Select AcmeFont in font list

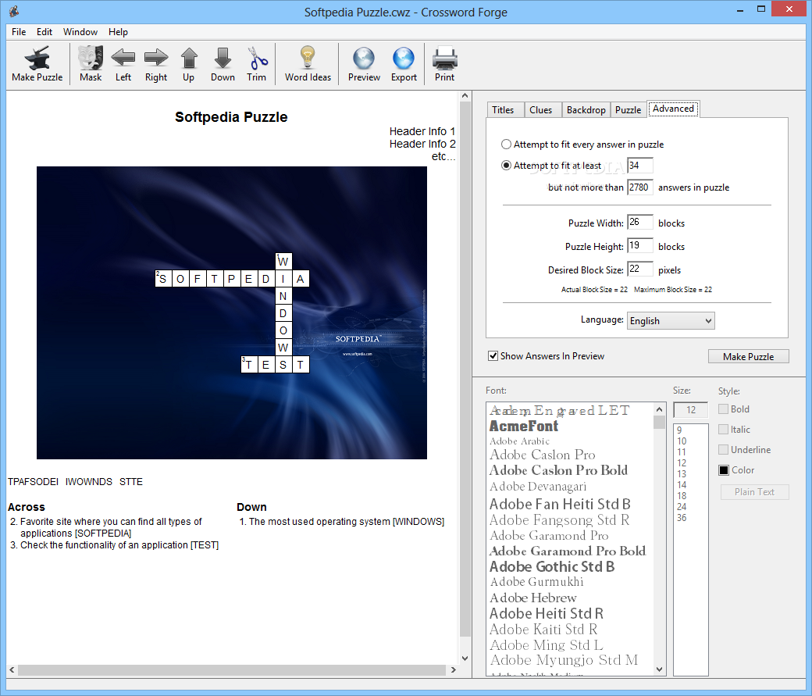coord(524,426)
